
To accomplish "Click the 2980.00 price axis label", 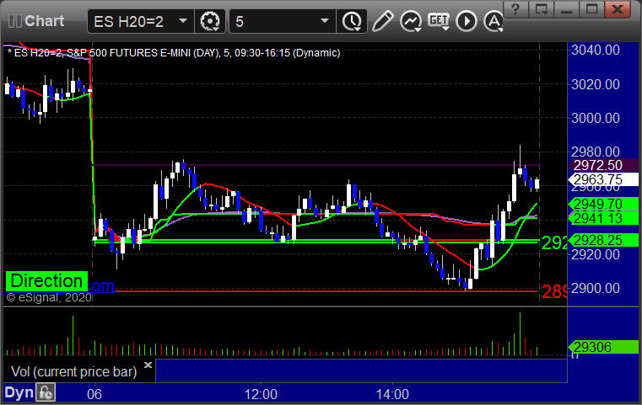I will [596, 152].
